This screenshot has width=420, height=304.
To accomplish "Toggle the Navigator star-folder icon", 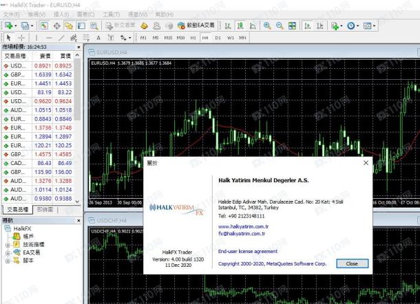I will pos(69,25).
